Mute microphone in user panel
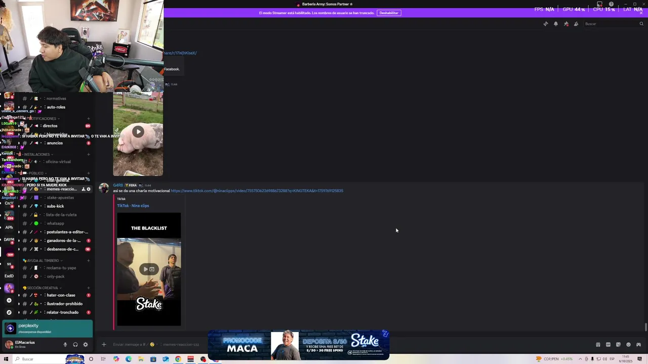648x364 pixels. tap(65, 345)
